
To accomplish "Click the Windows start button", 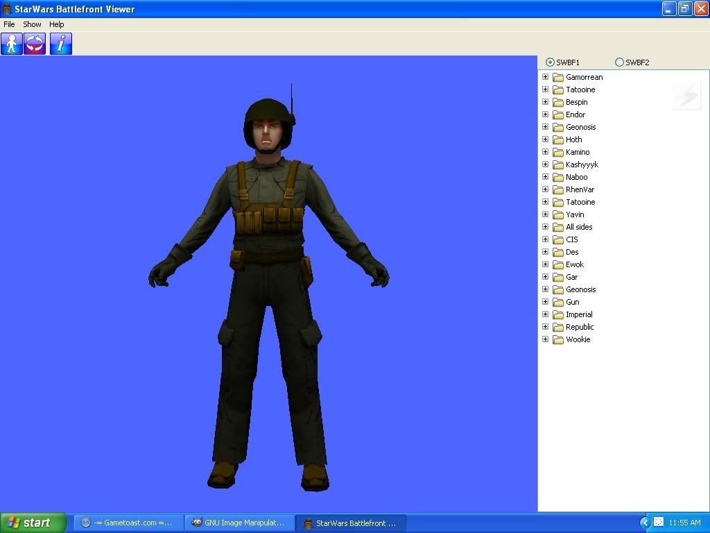I will pos(33,523).
